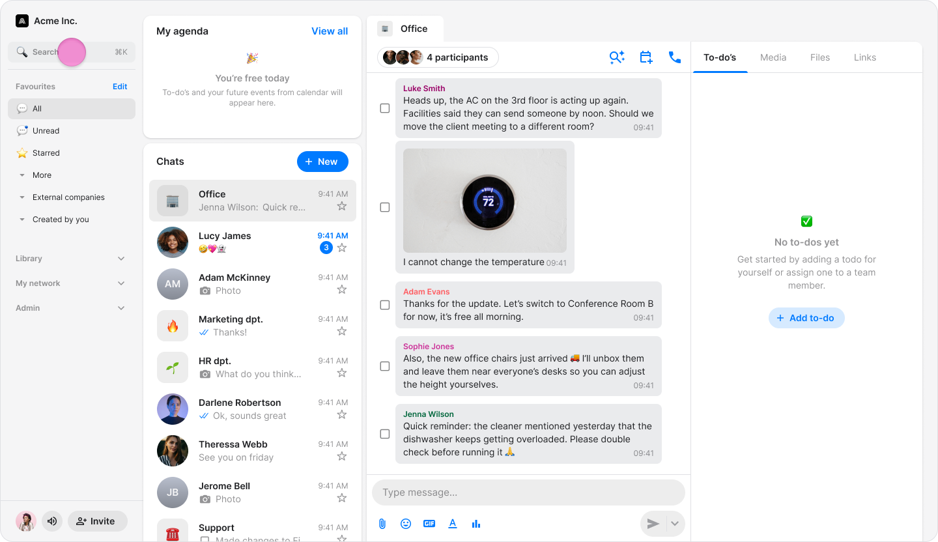The height and width of the screenshot is (542, 938).
Task: Select Sophie Jones' message checkbox
Action: [x=385, y=366]
